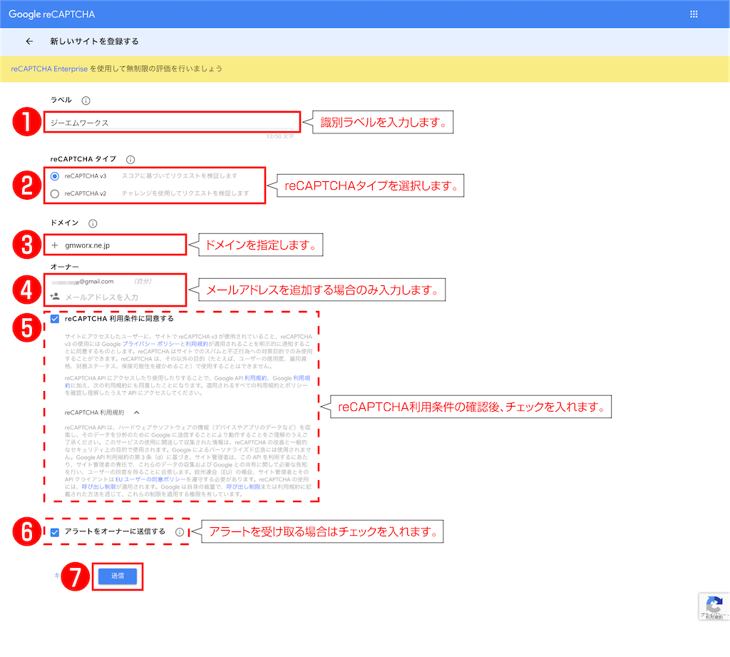This screenshot has width=730, height=657.
Task: Click the add-person icon in the owner section
Action: [x=55, y=296]
